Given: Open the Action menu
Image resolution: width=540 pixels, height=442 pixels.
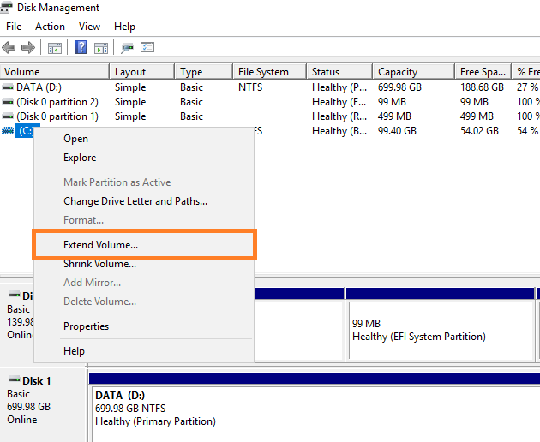Looking at the screenshot, I should [50, 27].
